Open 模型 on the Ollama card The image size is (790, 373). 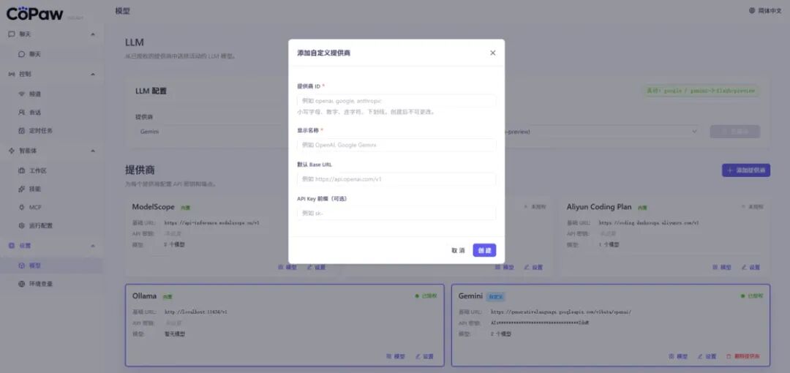pyautogui.click(x=396, y=356)
